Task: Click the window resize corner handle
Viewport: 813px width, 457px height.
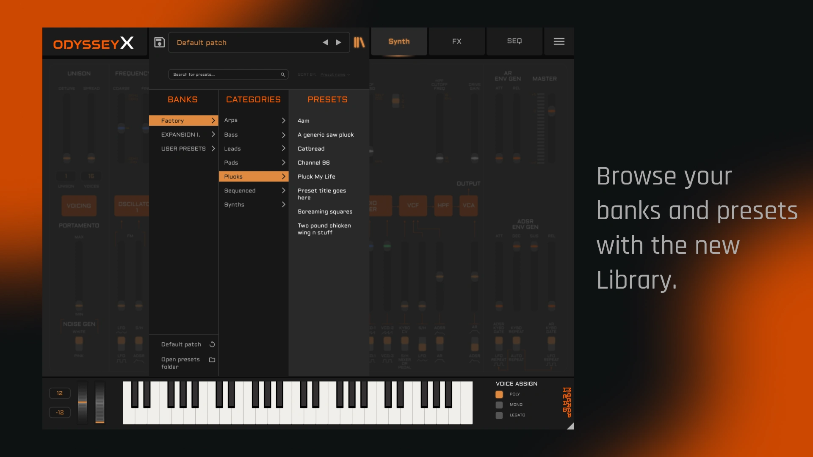Action: pos(570,426)
